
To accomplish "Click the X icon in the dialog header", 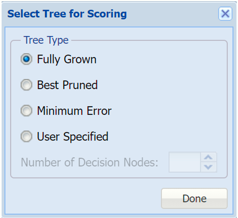I will point(225,14).
